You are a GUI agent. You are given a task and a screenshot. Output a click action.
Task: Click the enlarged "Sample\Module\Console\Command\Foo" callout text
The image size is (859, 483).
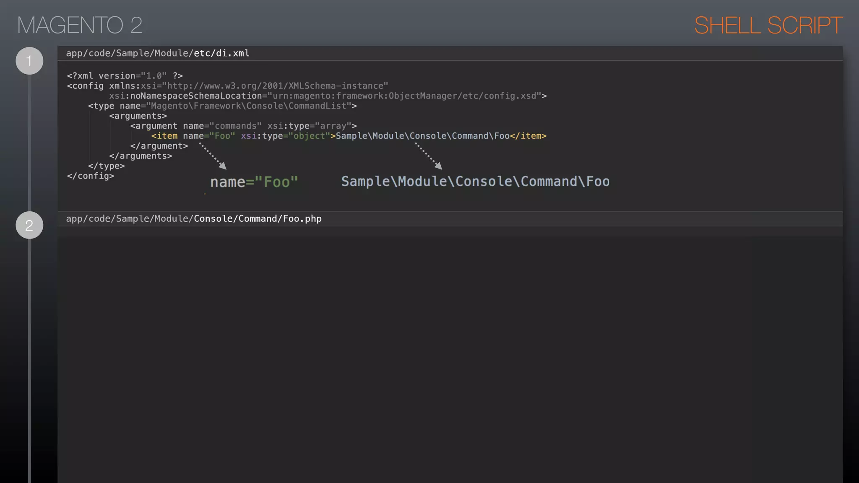pos(475,182)
